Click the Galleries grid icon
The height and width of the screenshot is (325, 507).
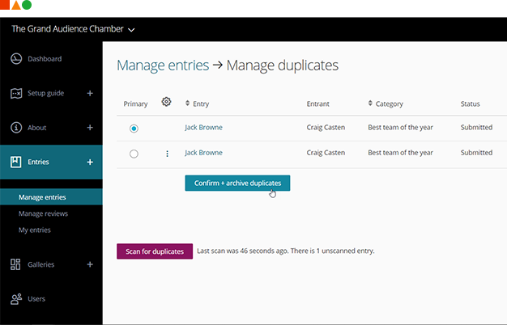[15, 264]
